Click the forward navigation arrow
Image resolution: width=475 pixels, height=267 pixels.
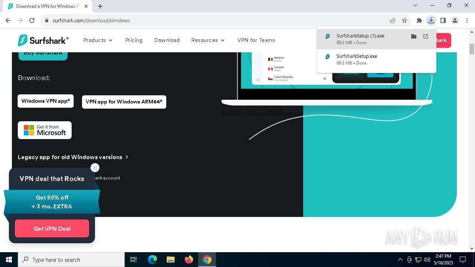[x=20, y=20]
